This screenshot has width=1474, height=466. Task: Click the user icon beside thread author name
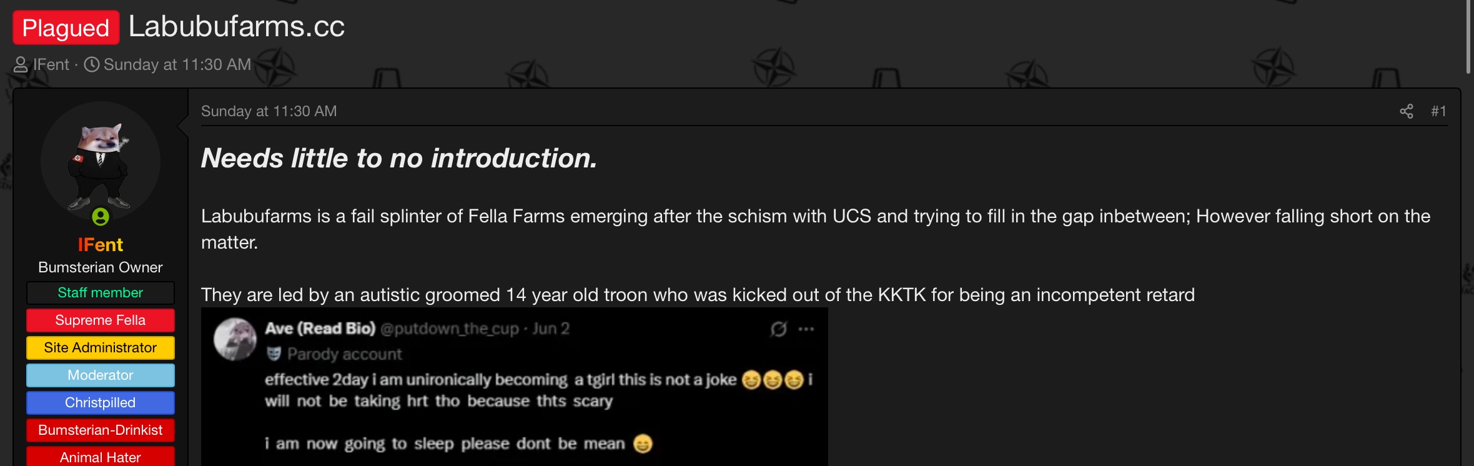pyautogui.click(x=21, y=65)
